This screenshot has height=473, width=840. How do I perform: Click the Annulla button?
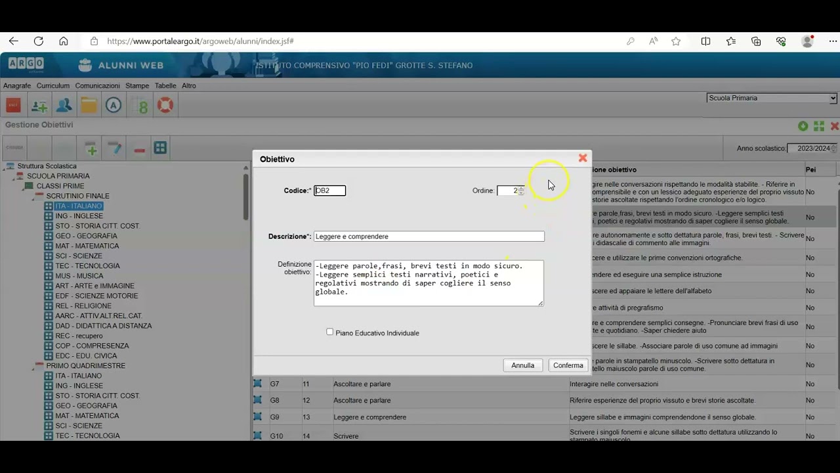(x=523, y=365)
